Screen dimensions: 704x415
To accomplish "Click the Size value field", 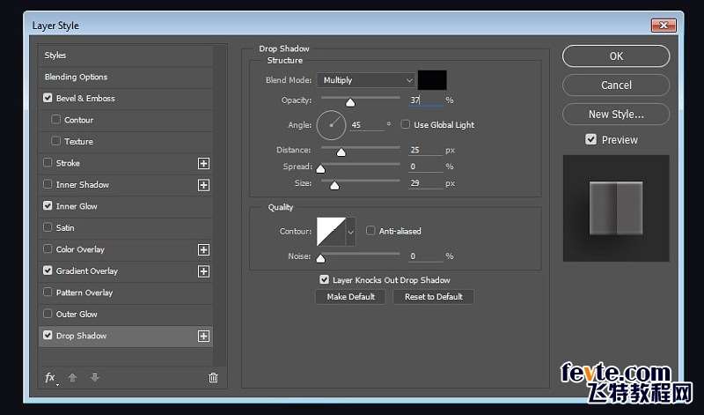I will [x=426, y=183].
